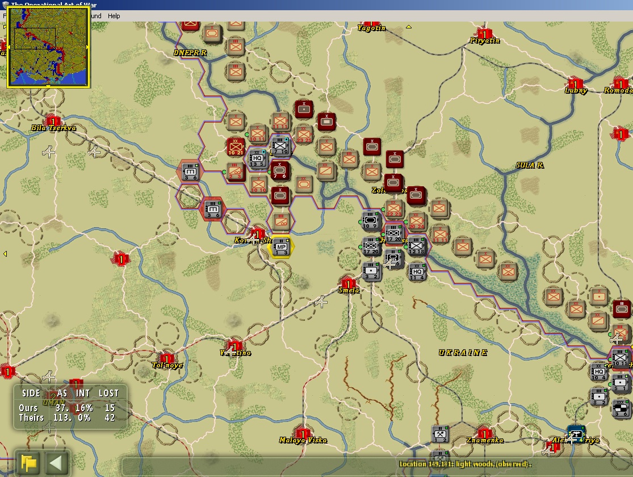Select tan motorized unit marked 2 3

pyautogui.click(x=235, y=171)
